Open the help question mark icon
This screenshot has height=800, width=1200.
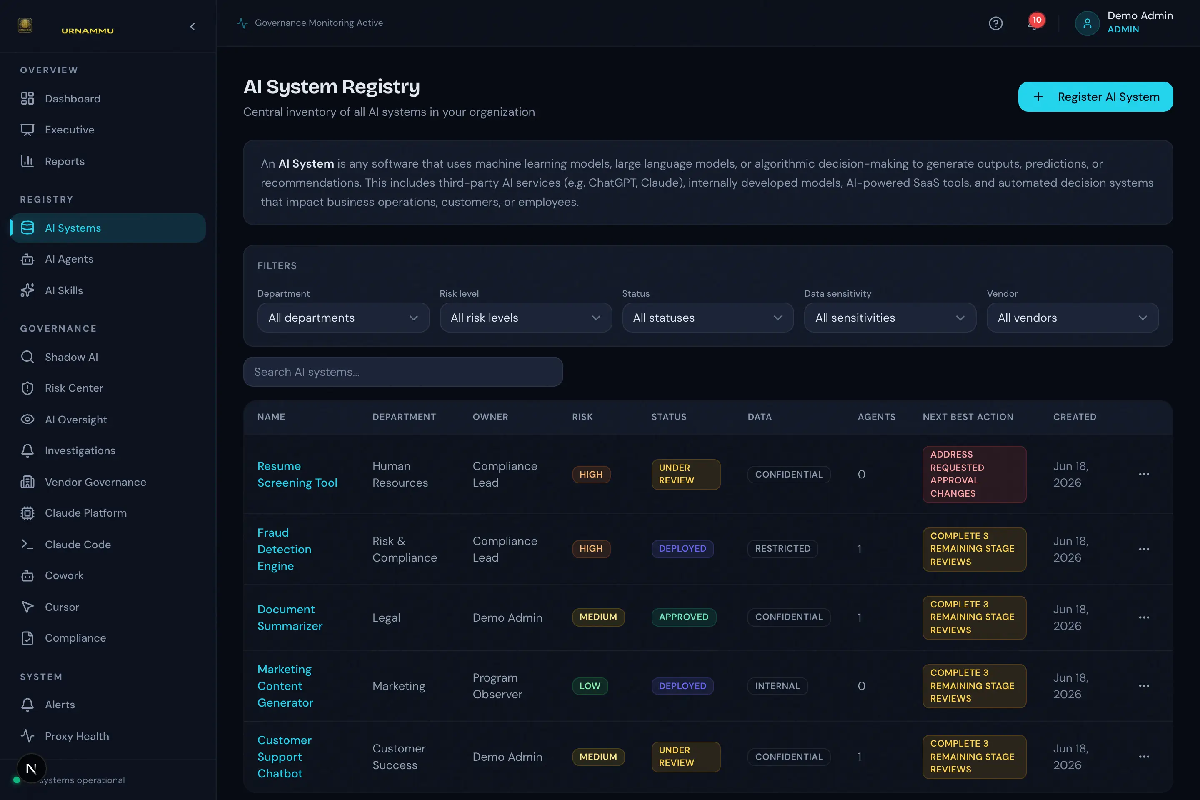(995, 23)
